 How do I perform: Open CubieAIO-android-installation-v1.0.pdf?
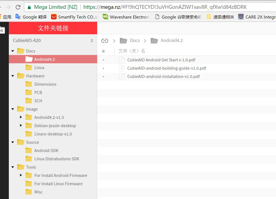[163, 77]
